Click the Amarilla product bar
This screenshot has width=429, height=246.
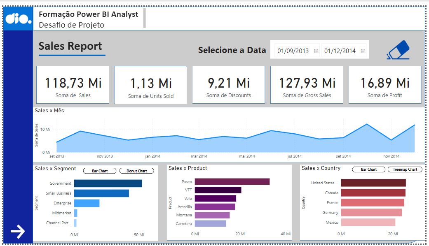tap(215, 207)
